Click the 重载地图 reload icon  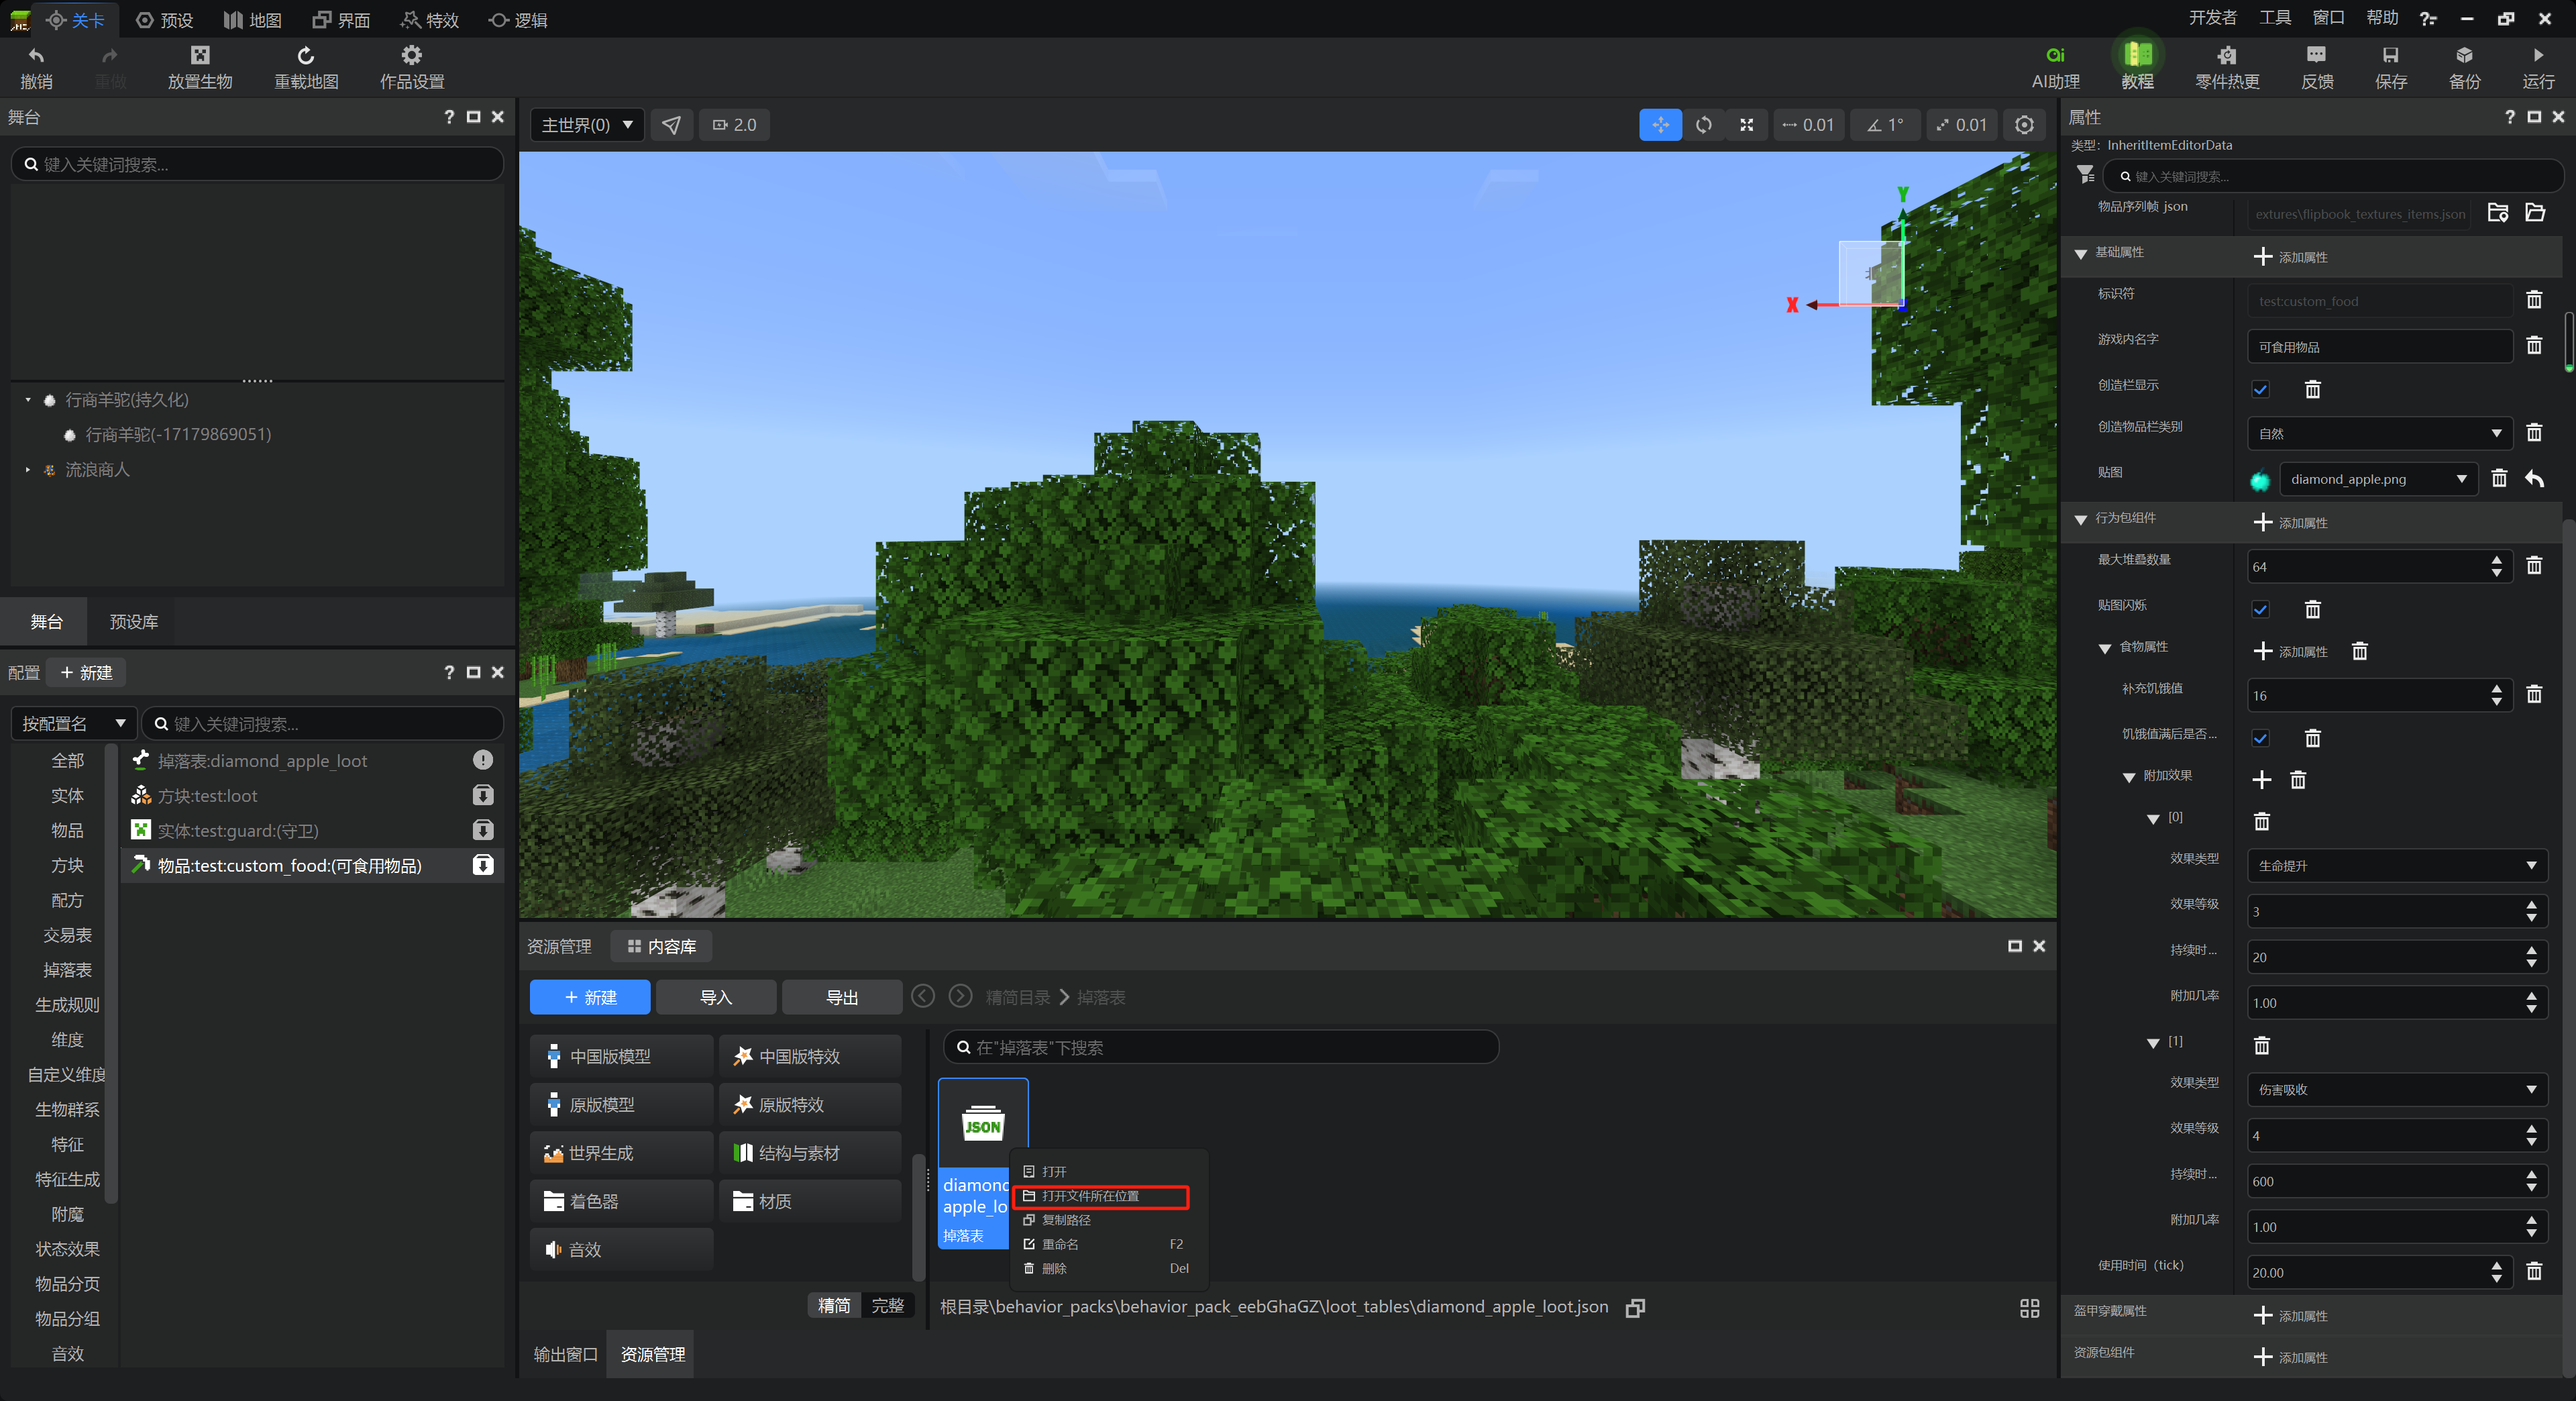306,56
